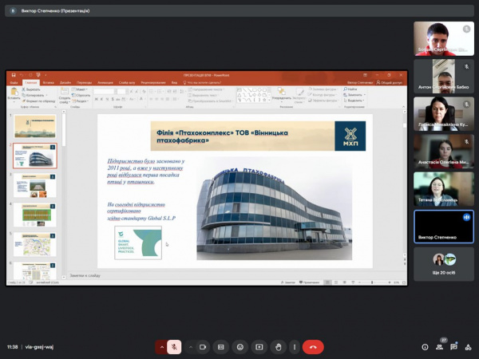Expand audio settings arrow beside microphone
The width and height of the screenshot is (479, 359).
pyautogui.click(x=161, y=347)
